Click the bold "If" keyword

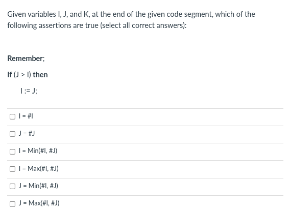point(10,75)
